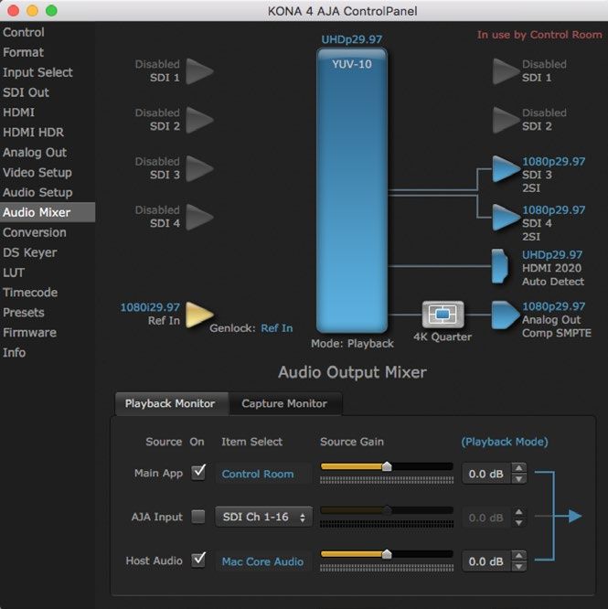Click the disabled SDI 1 output triangle icon

506,71
